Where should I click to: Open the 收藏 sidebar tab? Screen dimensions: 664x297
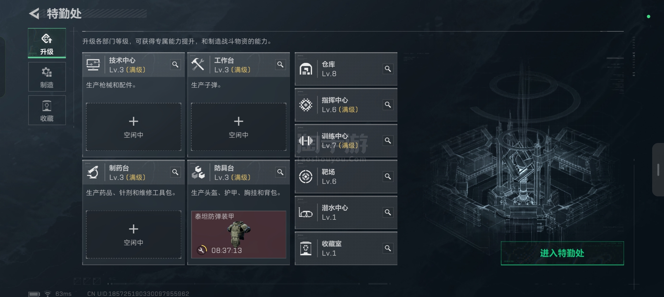click(47, 110)
